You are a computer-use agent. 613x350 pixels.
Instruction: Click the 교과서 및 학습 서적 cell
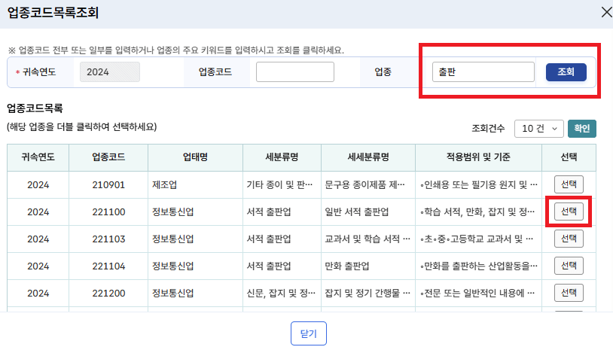click(367, 239)
